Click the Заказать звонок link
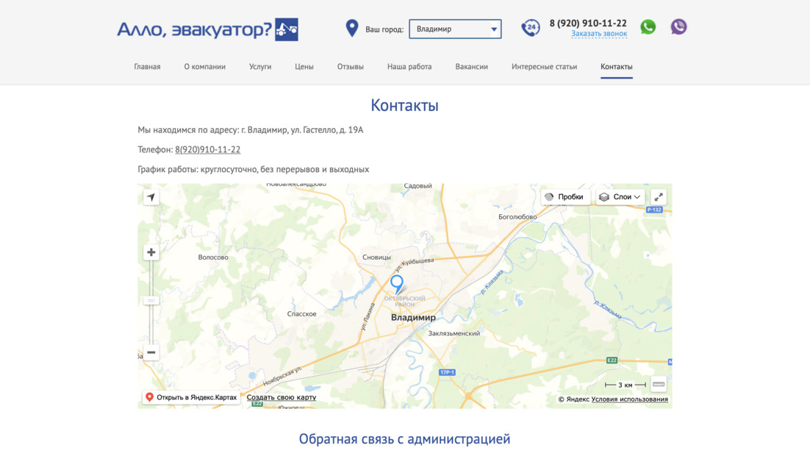810x456 pixels. (599, 34)
